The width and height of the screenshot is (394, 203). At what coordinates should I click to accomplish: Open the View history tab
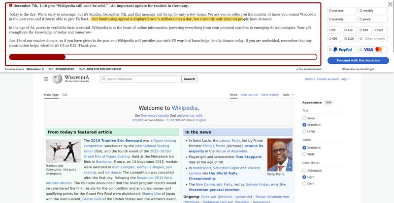[x=269, y=95]
